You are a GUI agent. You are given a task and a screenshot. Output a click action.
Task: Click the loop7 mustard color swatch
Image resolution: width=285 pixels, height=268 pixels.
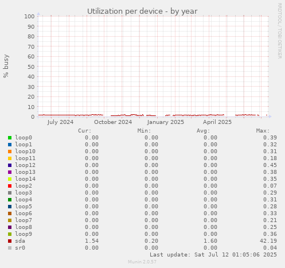[x=10, y=220]
